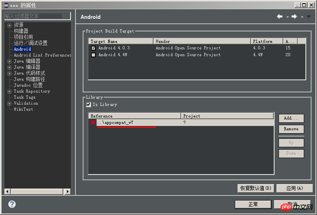Open the forward history dropdown arrow
The height and width of the screenshot is (215, 317).
[x=302, y=17]
